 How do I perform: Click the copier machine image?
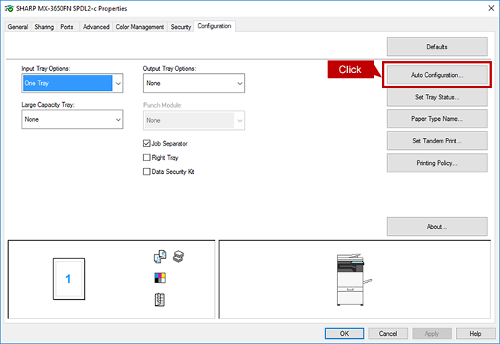click(354, 280)
